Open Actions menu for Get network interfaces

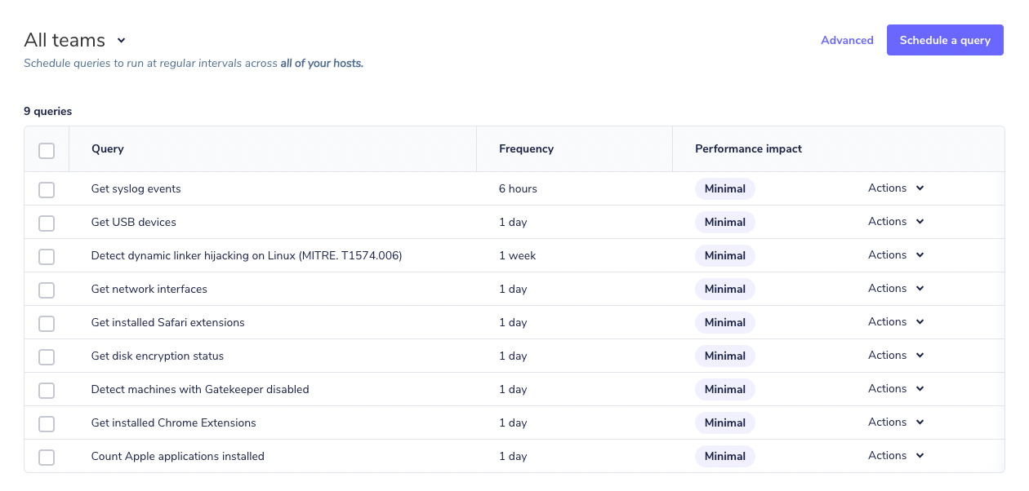coord(895,288)
